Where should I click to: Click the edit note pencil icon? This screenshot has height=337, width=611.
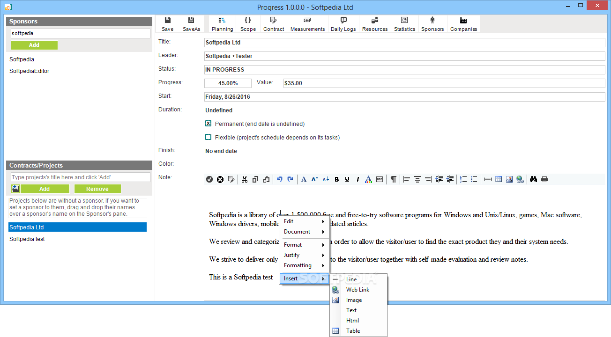[231, 179]
